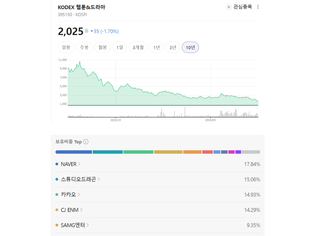Click the 14.93% 카카오 weight value
Viewport: 315px width, 236px height.
[x=252, y=195]
